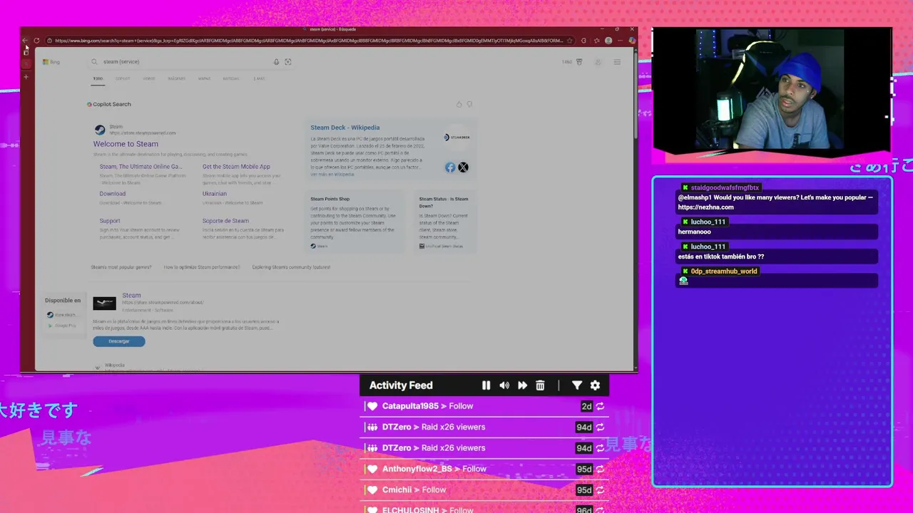Click the X icon in Steam Deck card

pyautogui.click(x=464, y=167)
